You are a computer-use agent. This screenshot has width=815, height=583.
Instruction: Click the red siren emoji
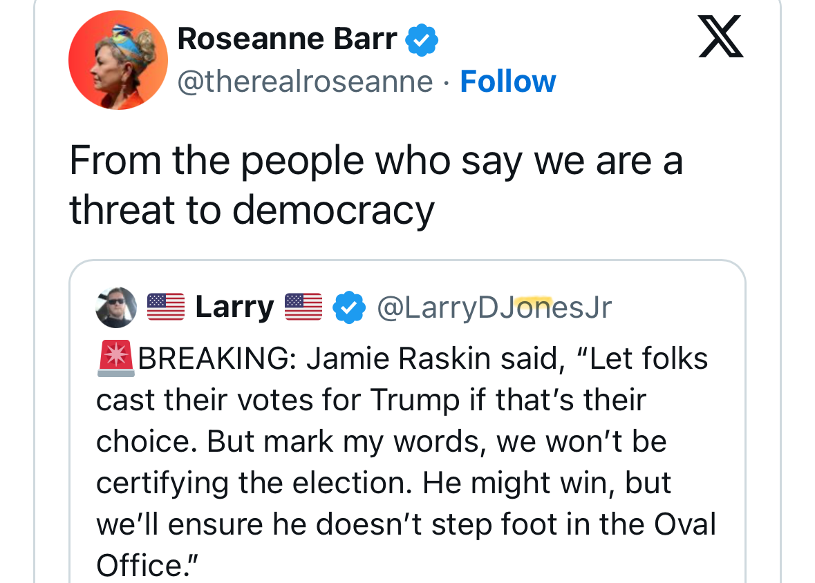point(116,359)
